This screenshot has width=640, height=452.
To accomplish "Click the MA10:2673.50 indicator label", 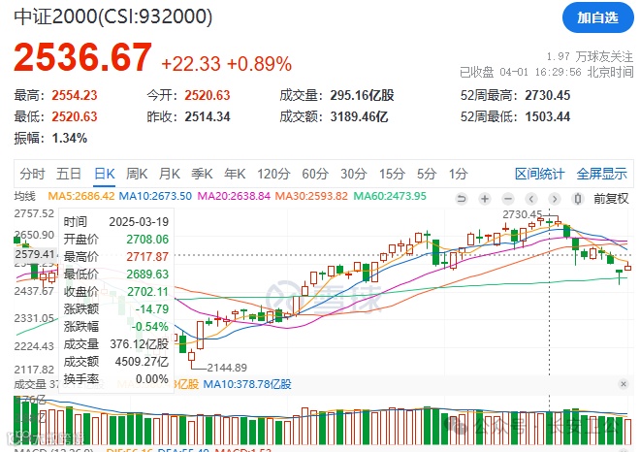I will point(155,196).
